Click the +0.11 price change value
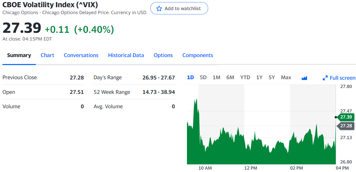The image size is (356, 172). (57, 29)
